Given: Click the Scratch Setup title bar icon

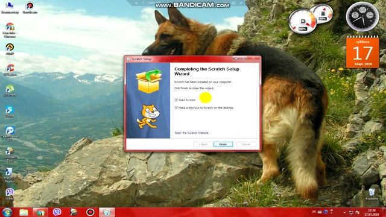Looking at the screenshot, I should tap(128, 59).
